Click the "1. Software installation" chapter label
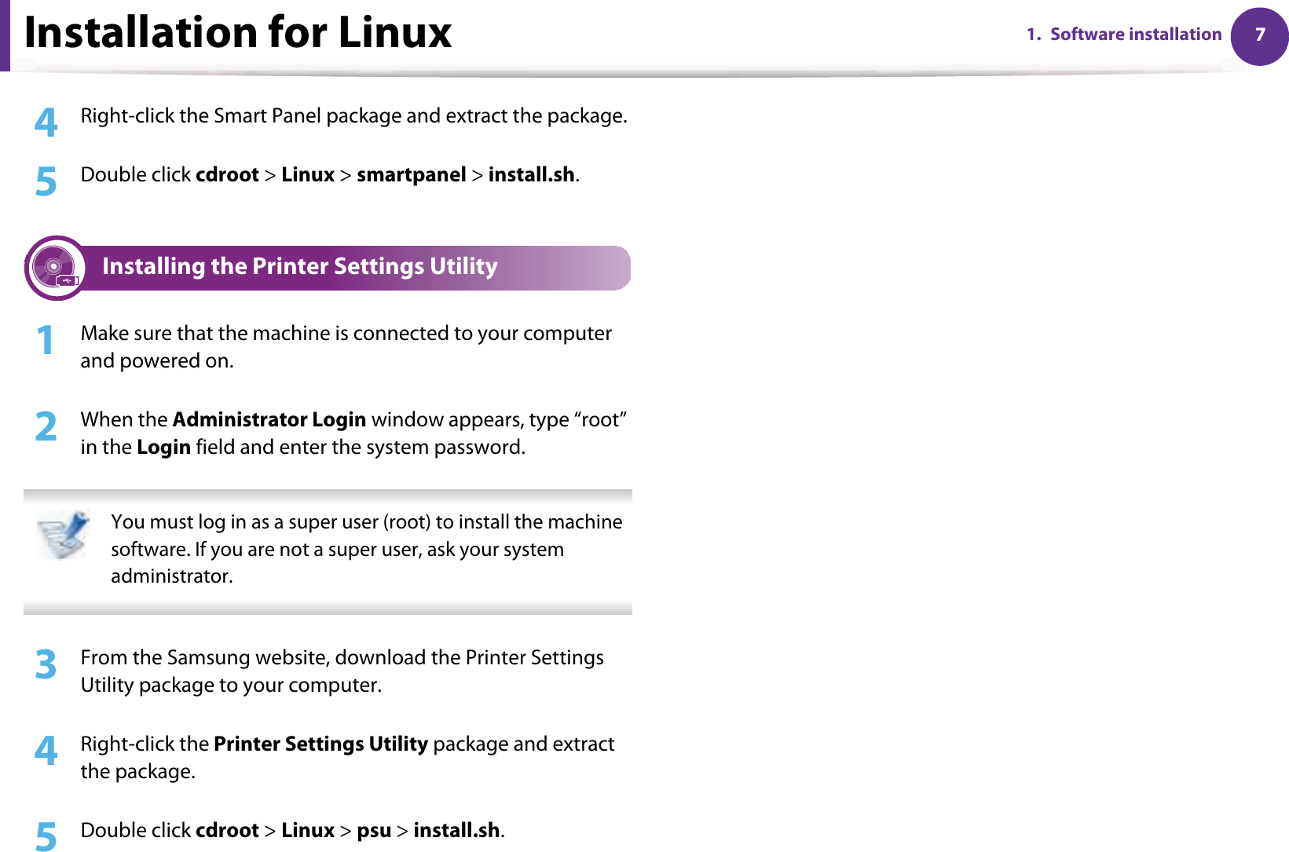Image resolution: width=1289 pixels, height=852 pixels. pyautogui.click(x=1124, y=35)
